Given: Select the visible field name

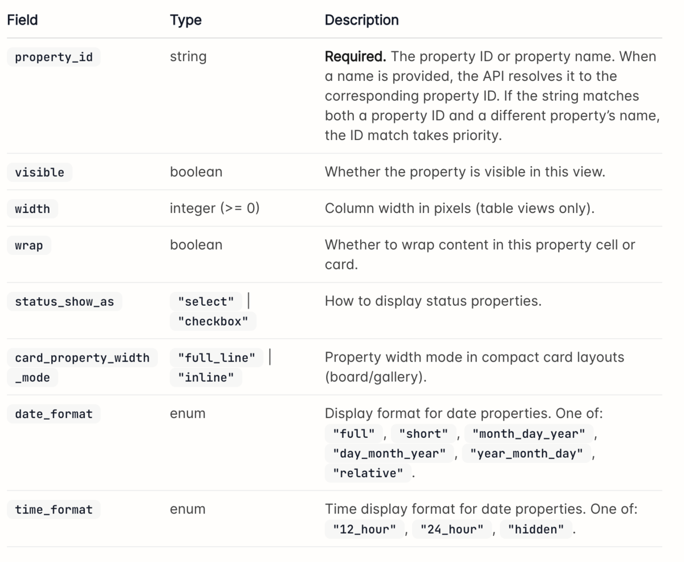Looking at the screenshot, I should (x=40, y=173).
